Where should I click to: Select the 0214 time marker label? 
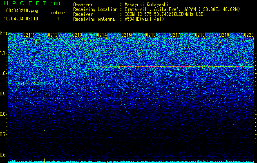tap(102, 35)
